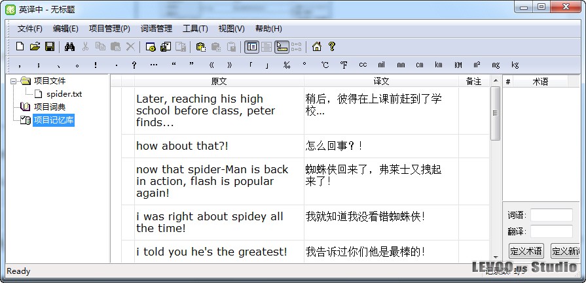Screen dimensions: 586x283
Task: Insert the 《 left book-title mark
Action: (211, 65)
